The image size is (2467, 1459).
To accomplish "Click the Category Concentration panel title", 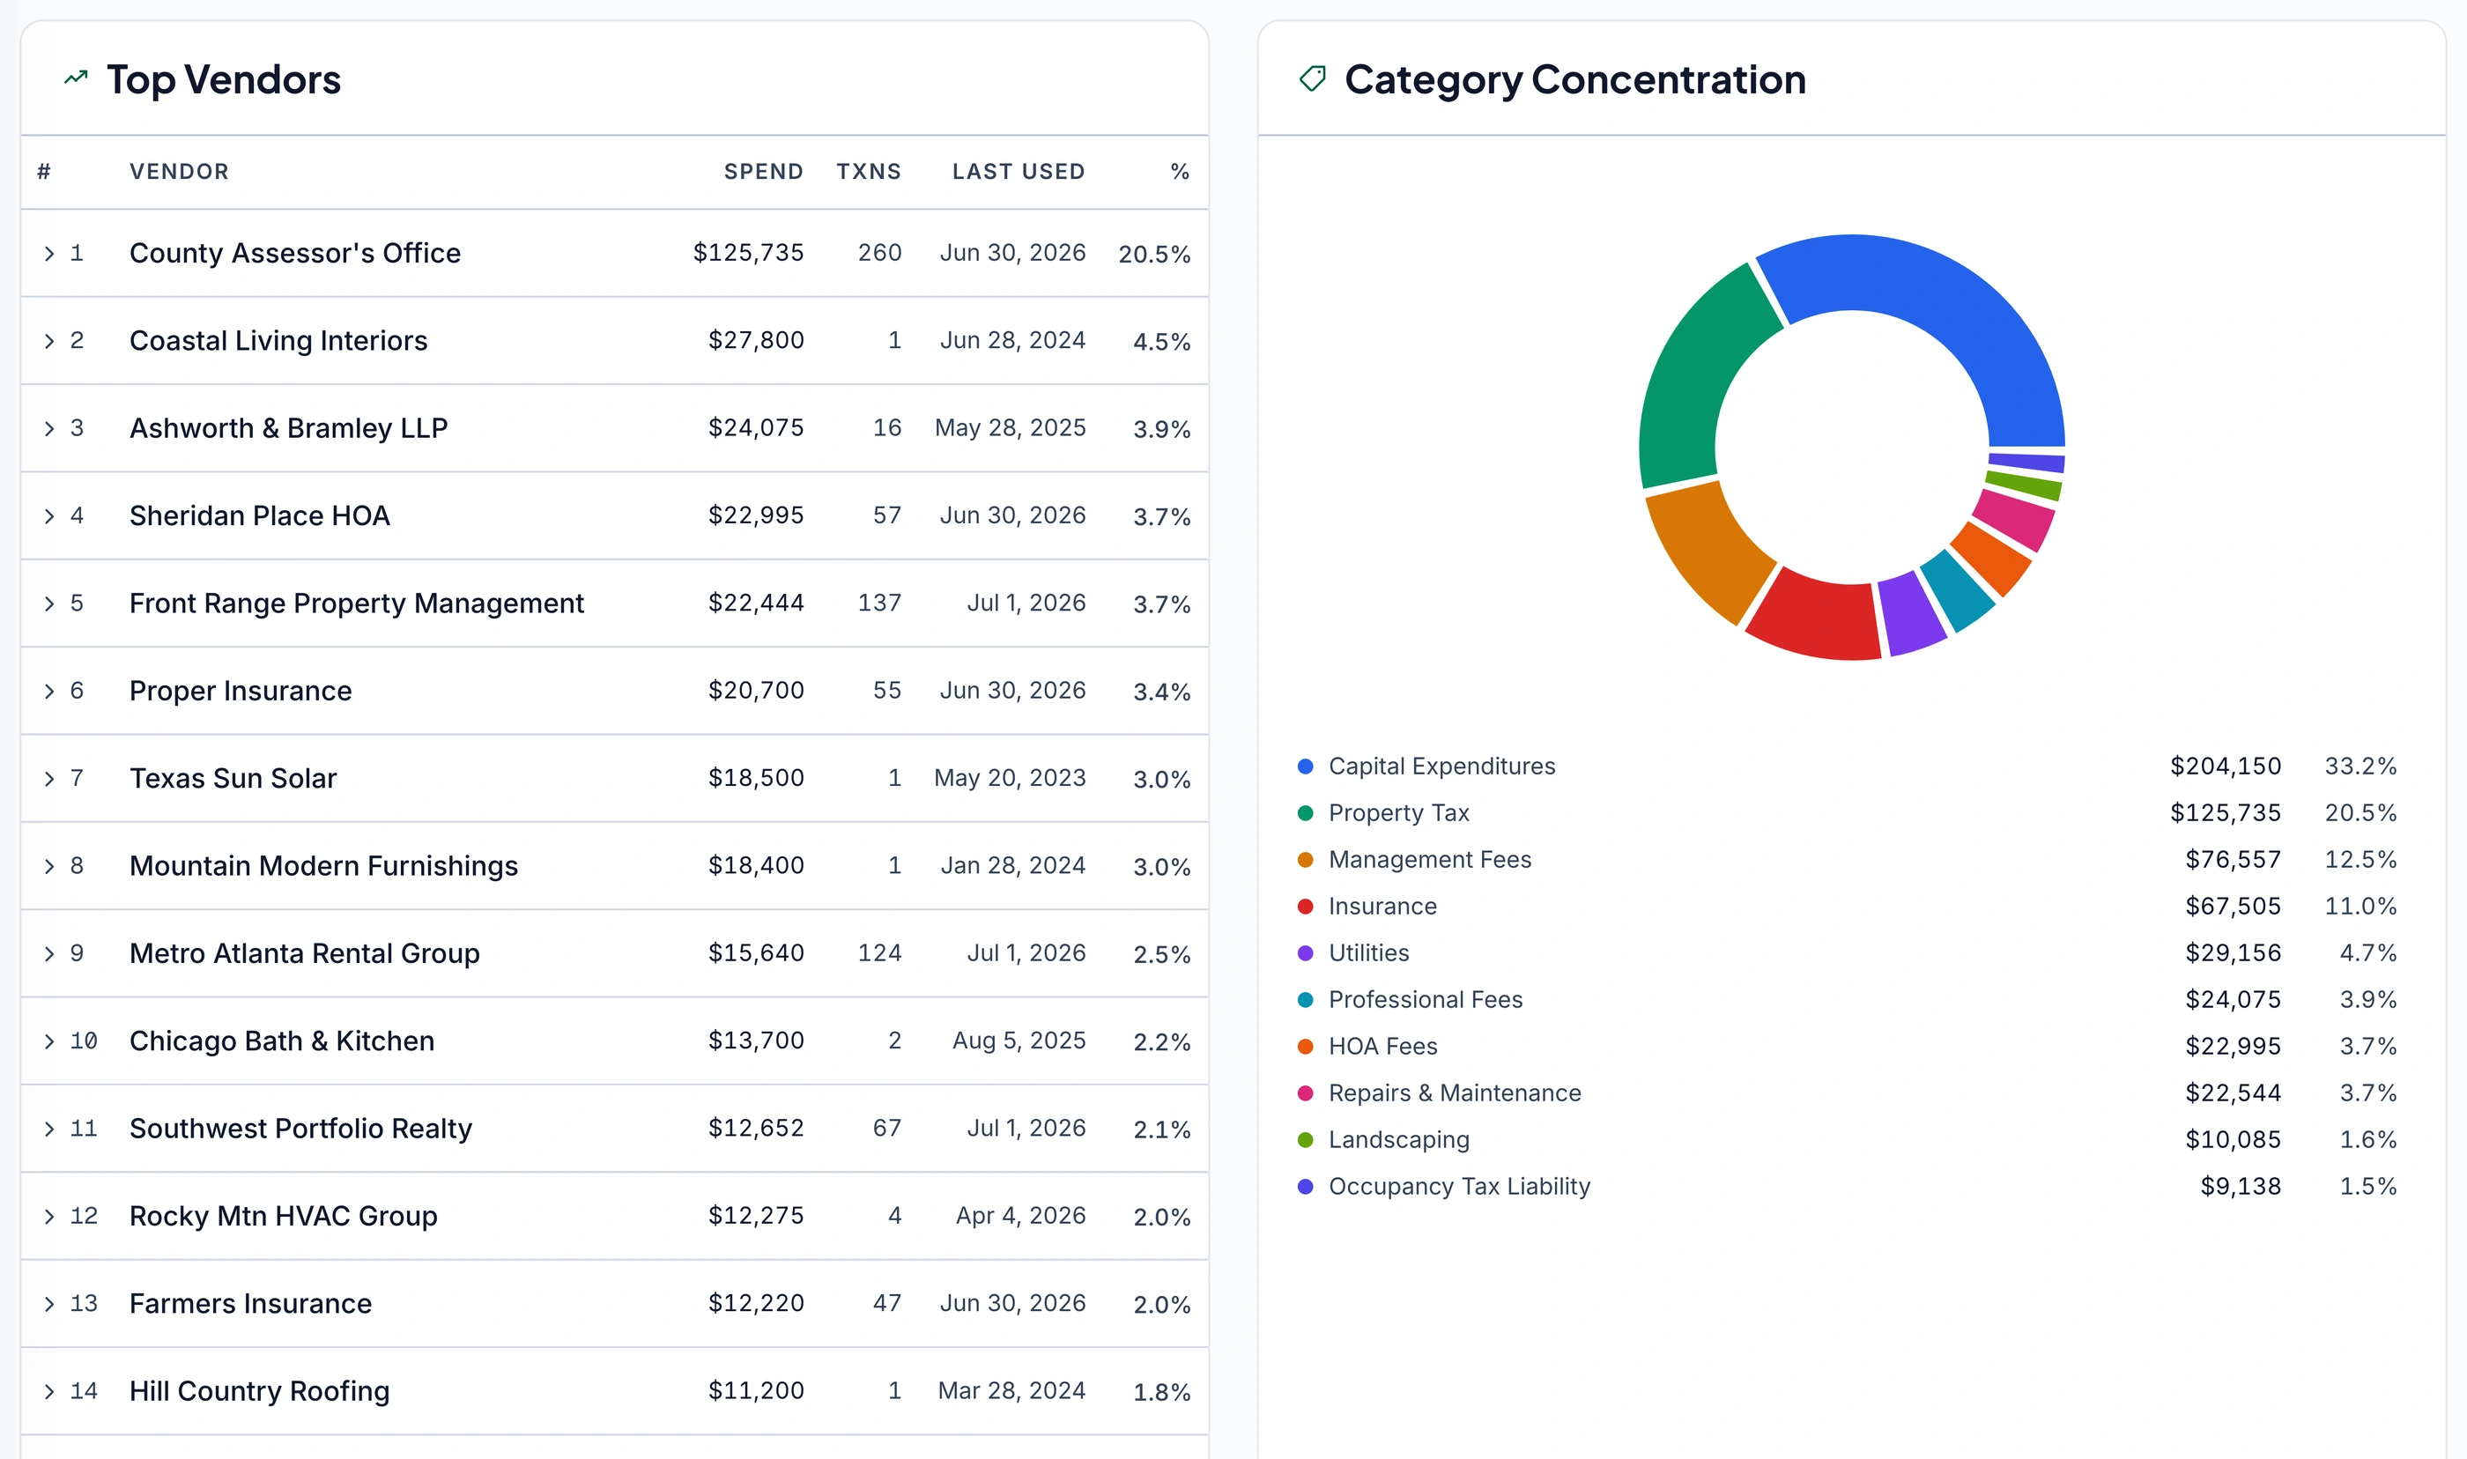I will [1575, 79].
